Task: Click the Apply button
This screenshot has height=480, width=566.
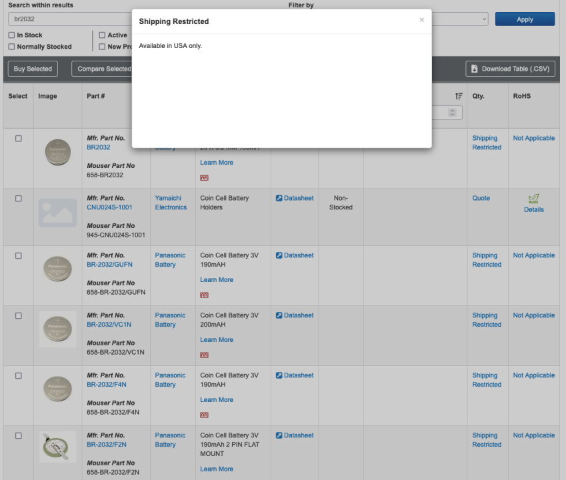Action: click(525, 19)
